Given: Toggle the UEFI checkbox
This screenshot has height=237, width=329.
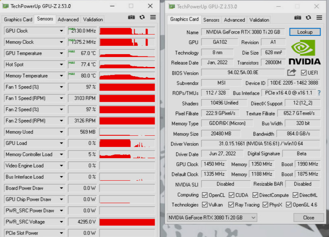Looking at the screenshot, I should (x=303, y=73).
